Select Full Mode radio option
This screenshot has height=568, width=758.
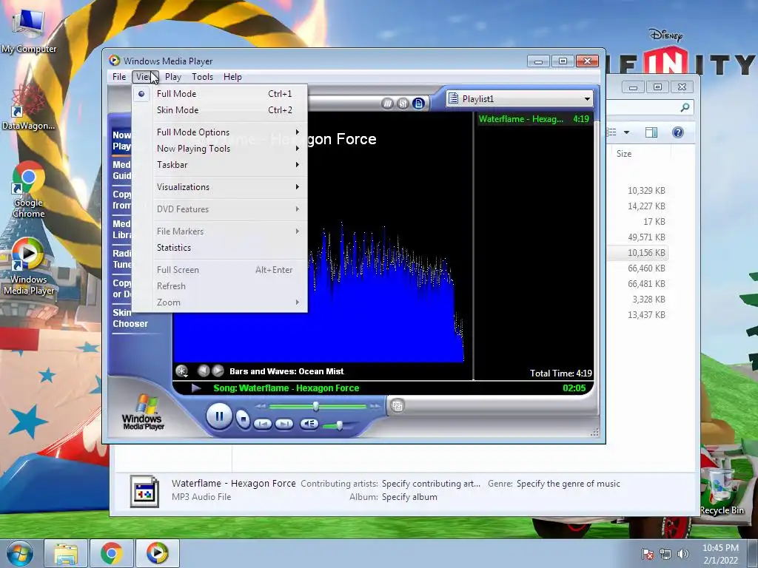[x=219, y=94]
